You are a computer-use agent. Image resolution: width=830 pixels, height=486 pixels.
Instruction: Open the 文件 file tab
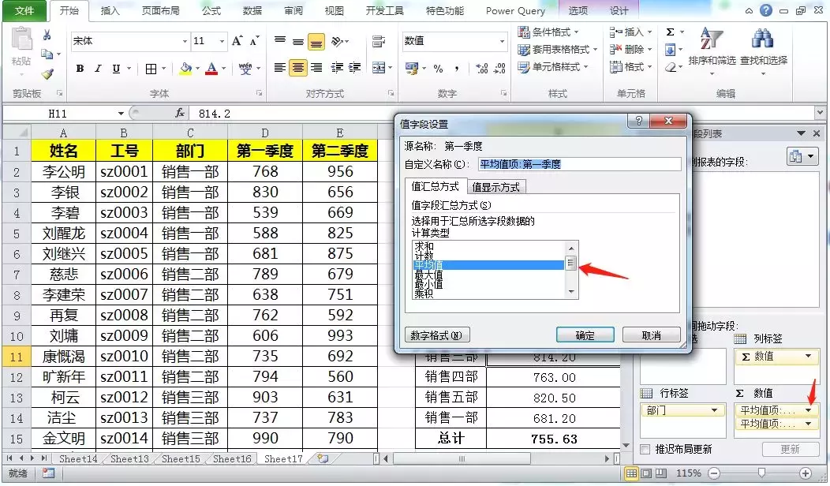(24, 10)
